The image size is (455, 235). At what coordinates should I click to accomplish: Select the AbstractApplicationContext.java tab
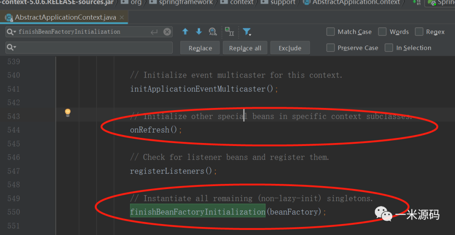pyautogui.click(x=64, y=17)
